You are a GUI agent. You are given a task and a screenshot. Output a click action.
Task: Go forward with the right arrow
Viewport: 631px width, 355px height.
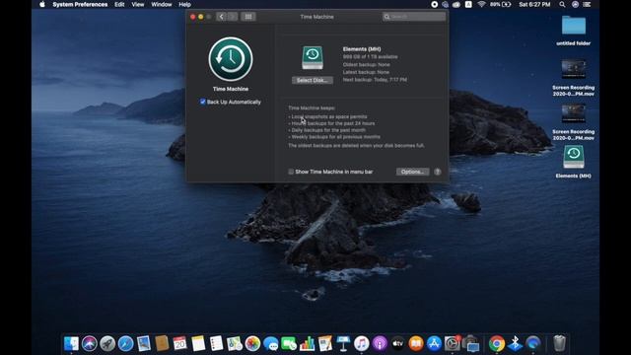[233, 17]
